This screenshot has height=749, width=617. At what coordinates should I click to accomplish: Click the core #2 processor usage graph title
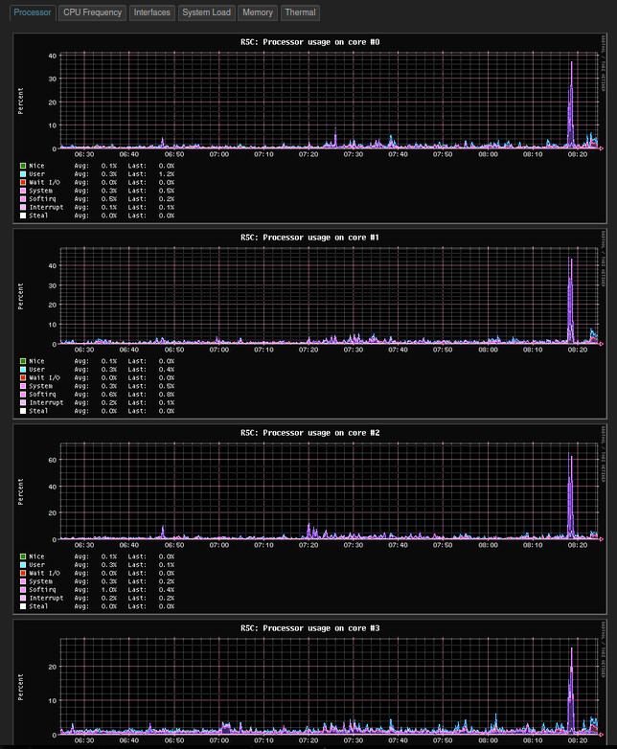[309, 433]
